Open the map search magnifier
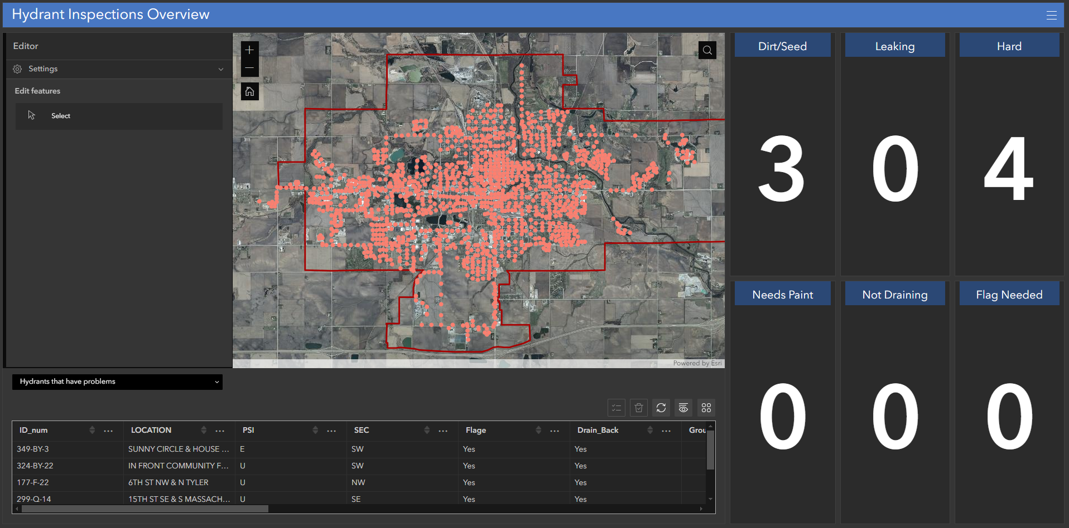 click(707, 50)
